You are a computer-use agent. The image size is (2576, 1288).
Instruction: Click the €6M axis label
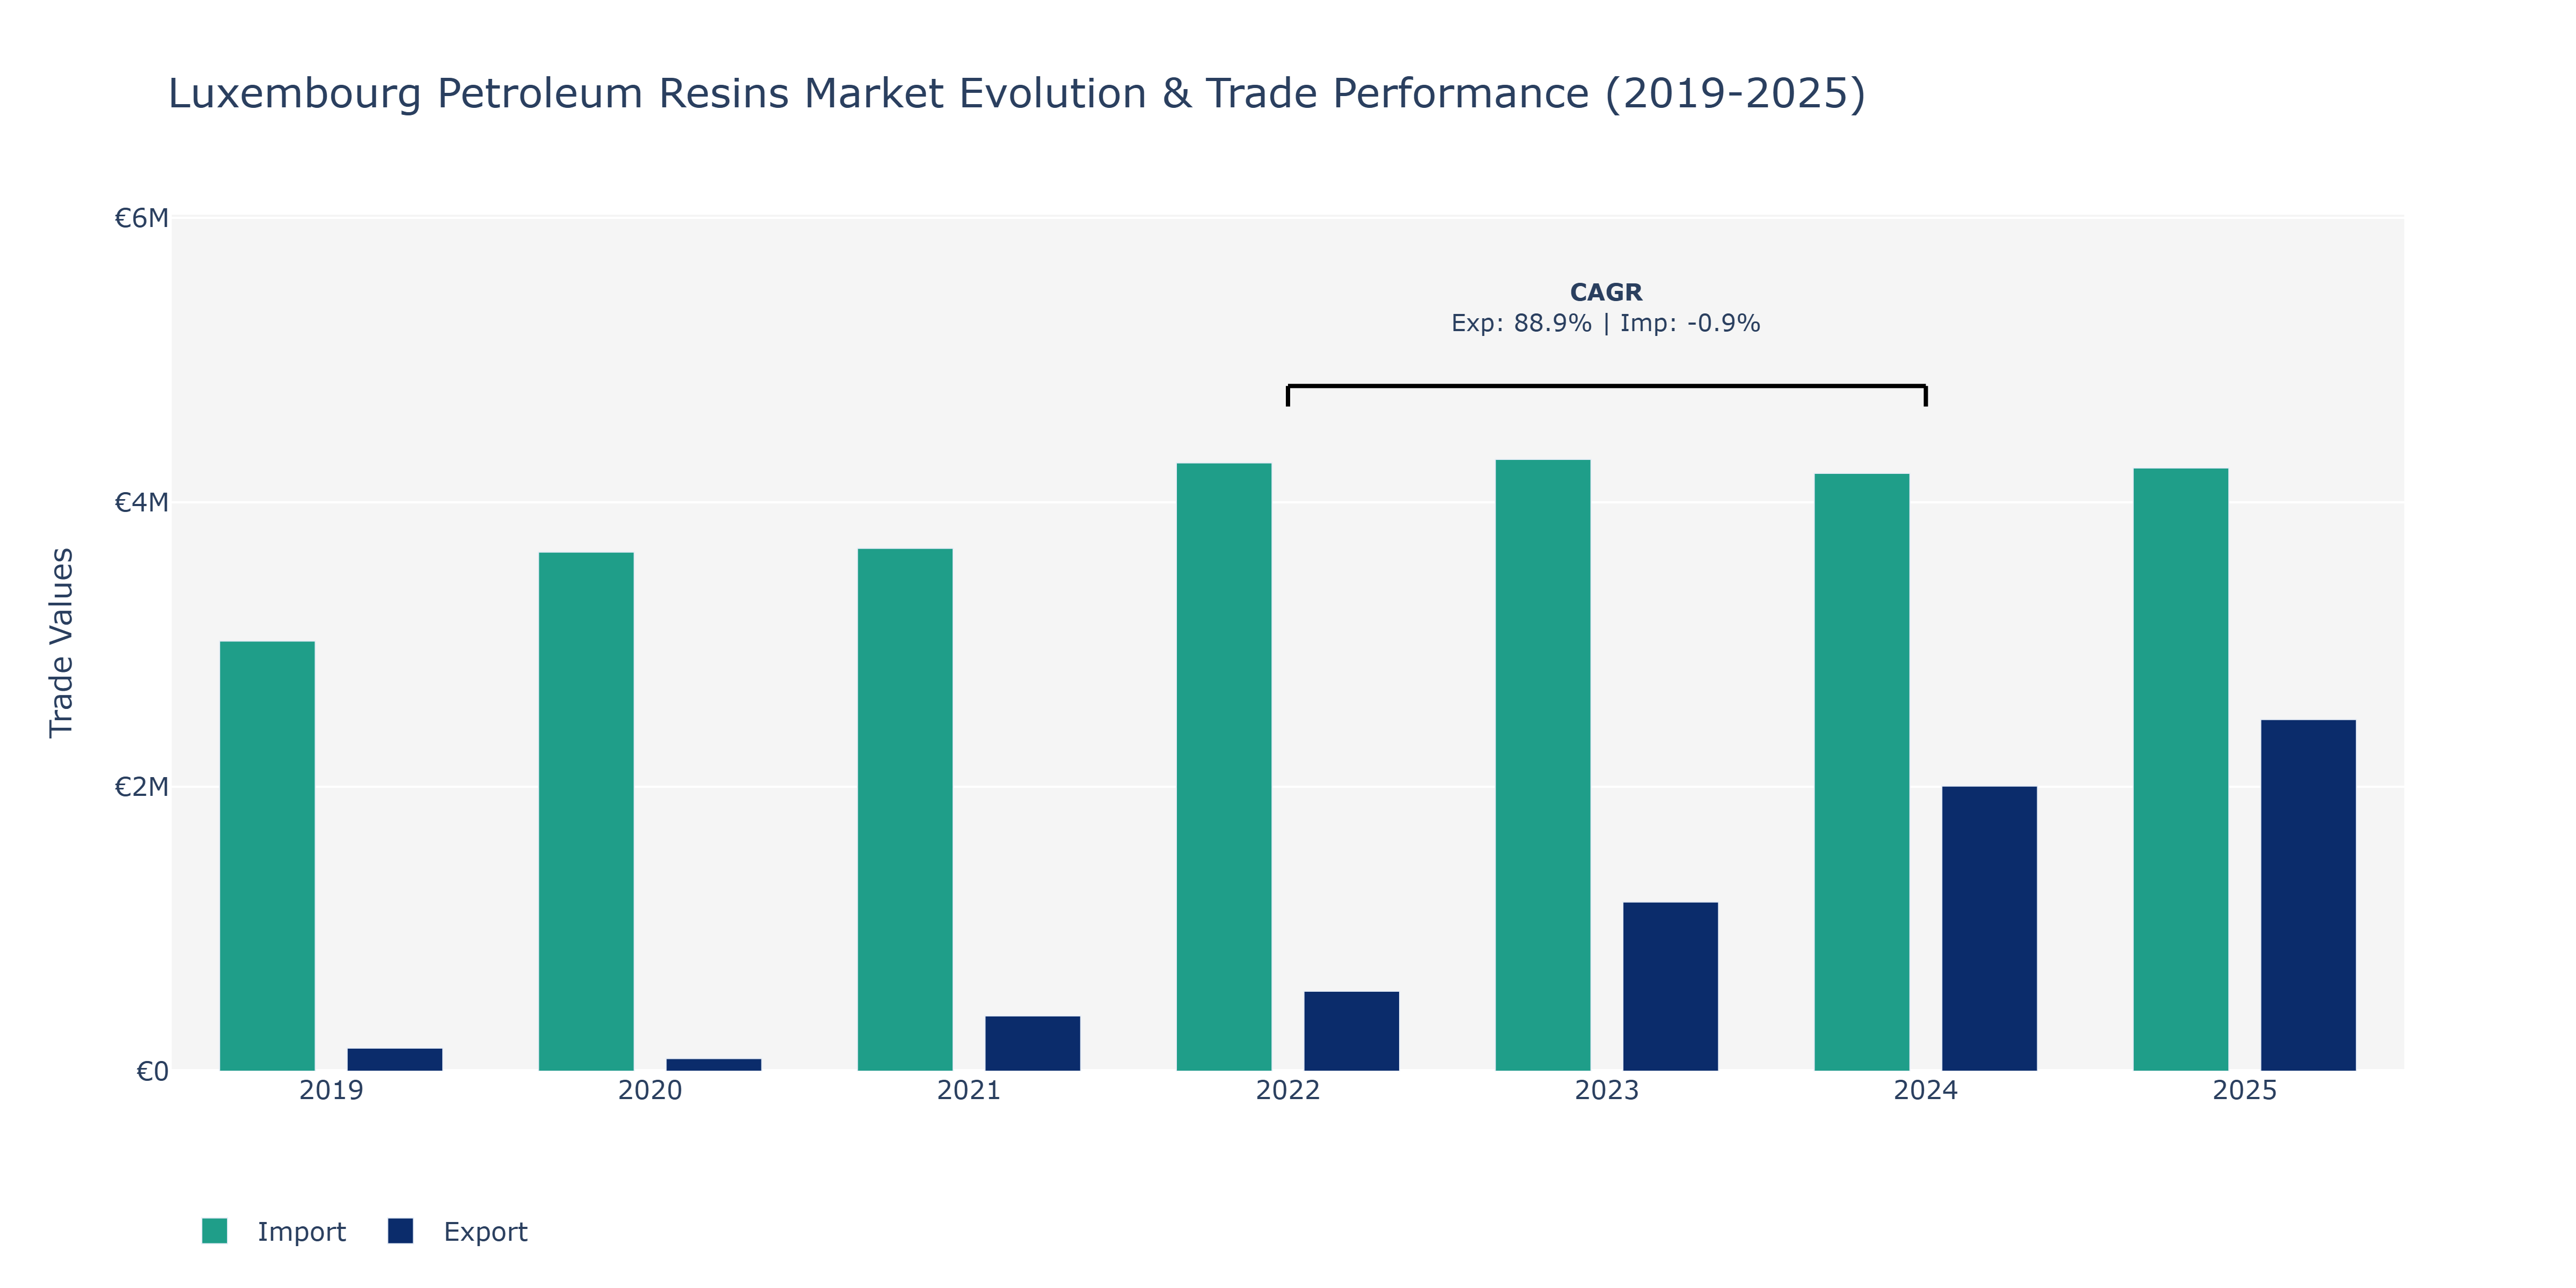[142, 218]
